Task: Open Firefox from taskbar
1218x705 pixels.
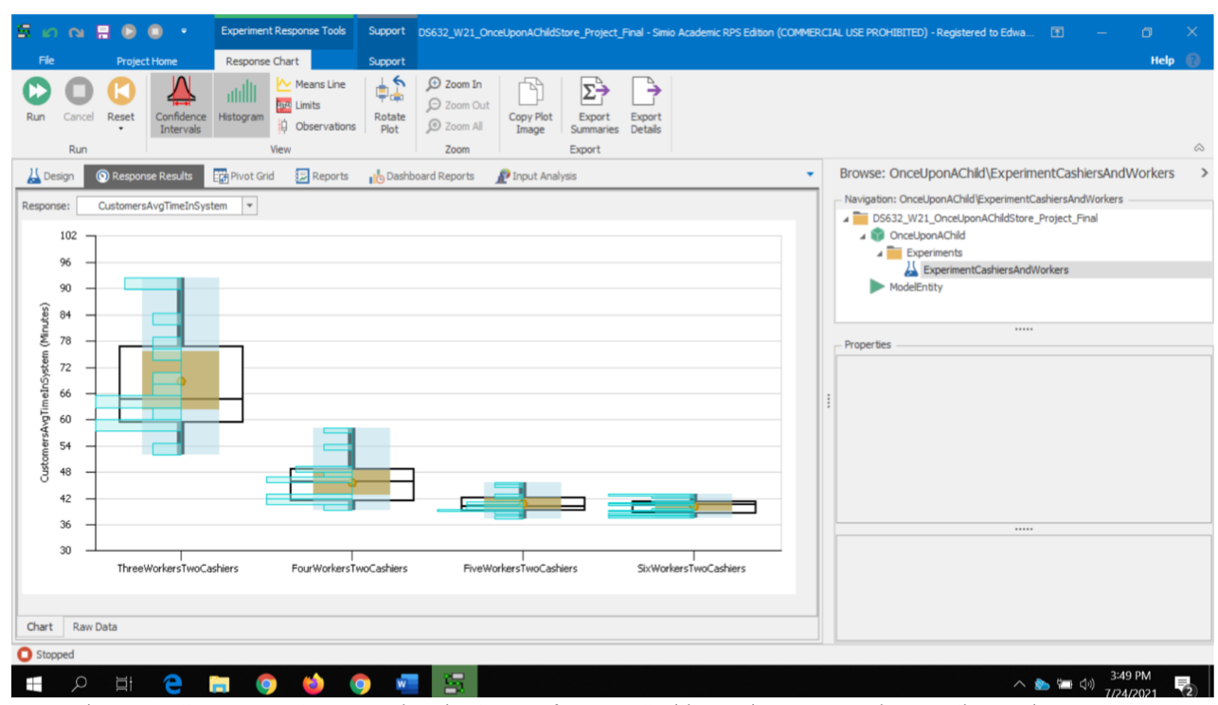Action: pyautogui.click(x=313, y=684)
